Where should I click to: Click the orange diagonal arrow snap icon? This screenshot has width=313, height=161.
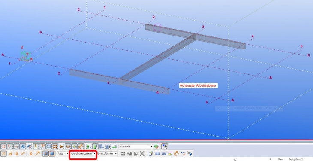click(x=37, y=153)
